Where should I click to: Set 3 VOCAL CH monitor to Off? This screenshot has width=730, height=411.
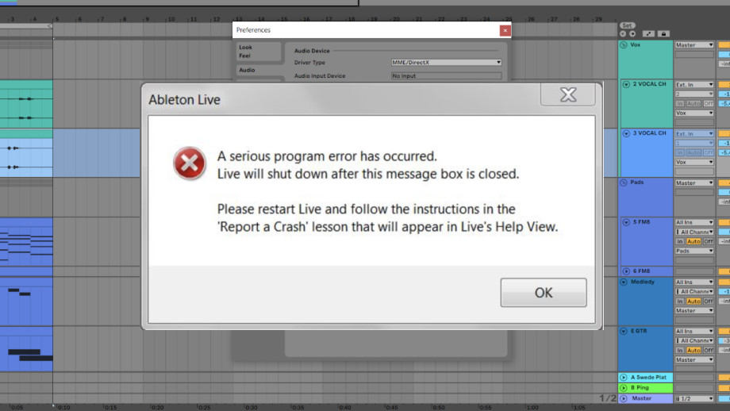[708, 152]
